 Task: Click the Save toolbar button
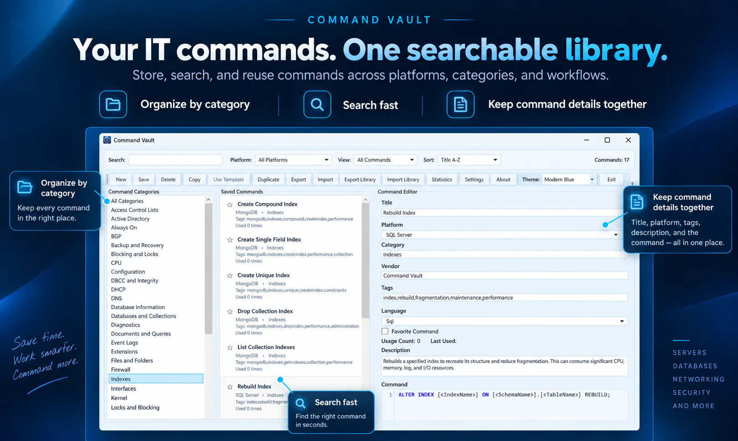click(x=144, y=180)
